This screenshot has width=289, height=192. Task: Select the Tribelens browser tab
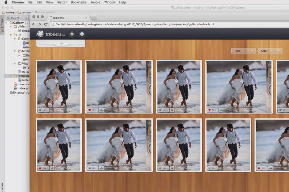[68, 18]
